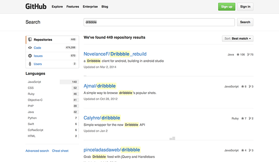Click the Code brackets icon
The image size is (279, 162).
click(x=30, y=48)
